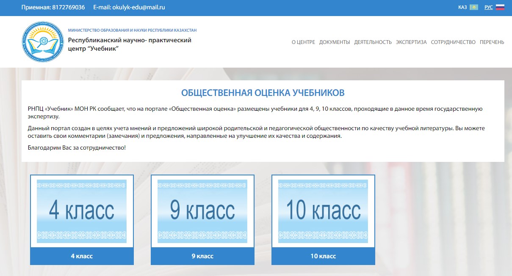This screenshot has height=276, width=512.
Task: Click the blue 10 класс caption button
Action: 323,256
